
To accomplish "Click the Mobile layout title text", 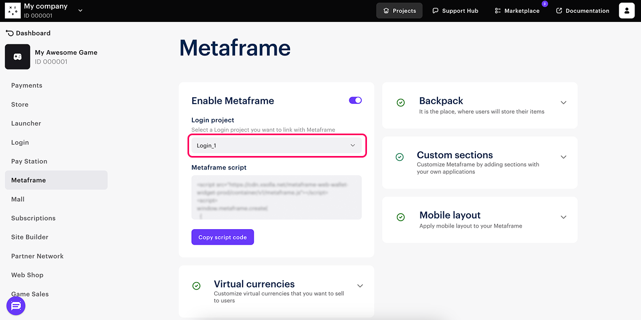I will pos(450,215).
